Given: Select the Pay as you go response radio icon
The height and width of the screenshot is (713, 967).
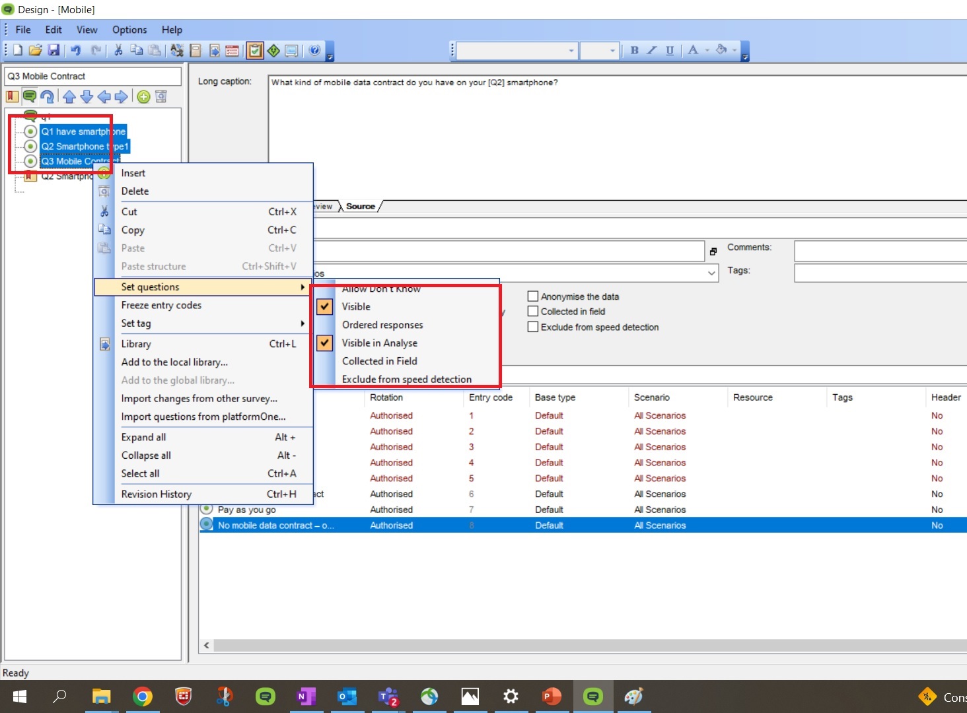Looking at the screenshot, I should [x=206, y=509].
